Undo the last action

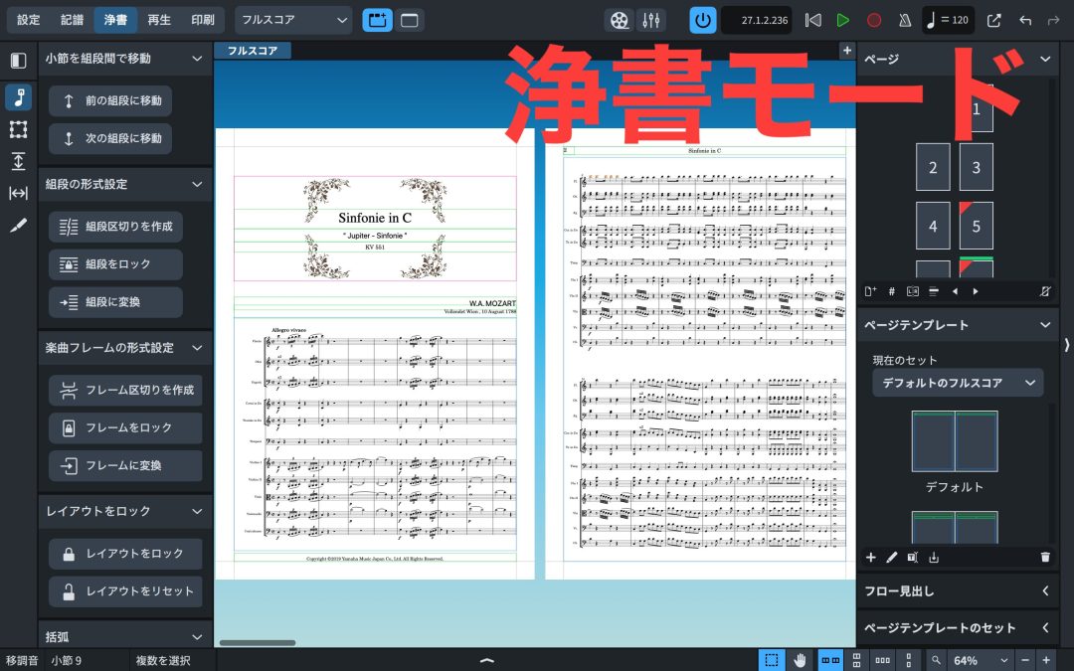[x=1025, y=21]
